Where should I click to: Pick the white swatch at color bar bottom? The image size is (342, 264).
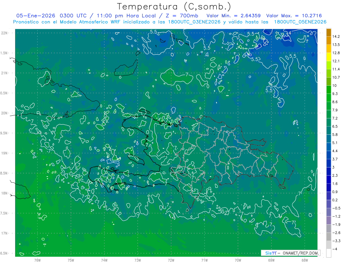329,253
